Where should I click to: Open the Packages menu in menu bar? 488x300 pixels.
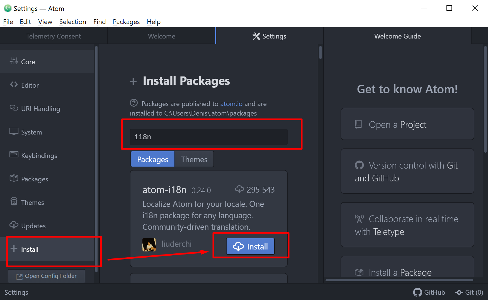click(x=126, y=22)
